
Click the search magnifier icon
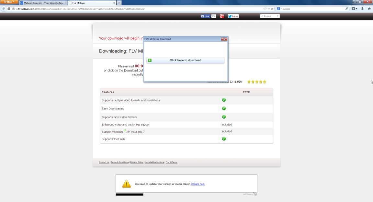(x=347, y=9)
